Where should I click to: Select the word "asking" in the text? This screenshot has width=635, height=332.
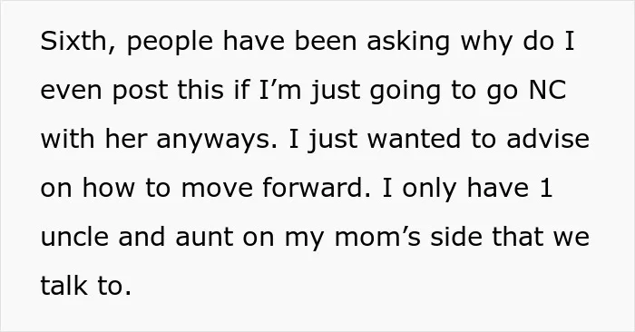(x=408, y=43)
